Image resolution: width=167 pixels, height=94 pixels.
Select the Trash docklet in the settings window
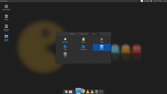[65, 55]
